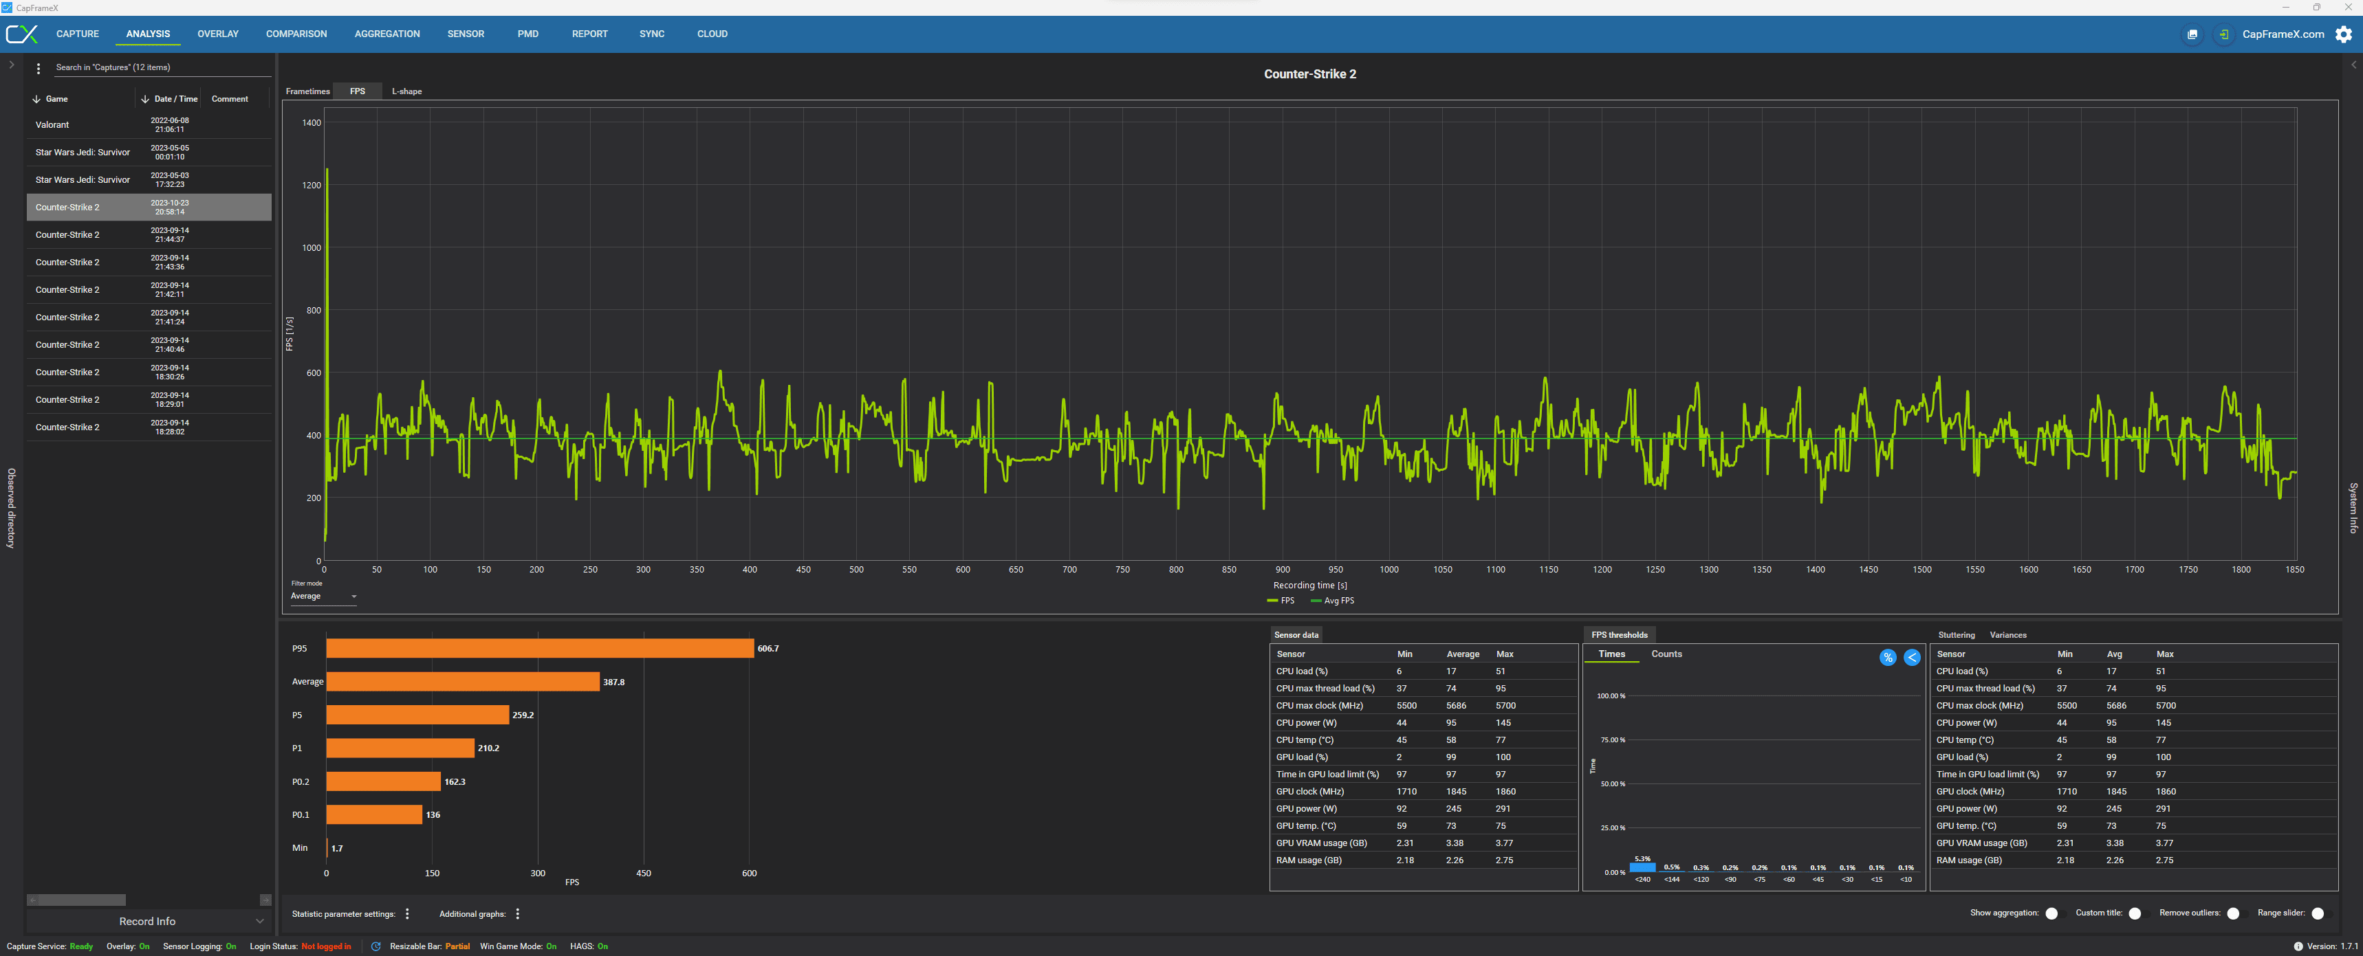Sort by Date / Time arrow icon
The height and width of the screenshot is (956, 2363).
pos(145,99)
